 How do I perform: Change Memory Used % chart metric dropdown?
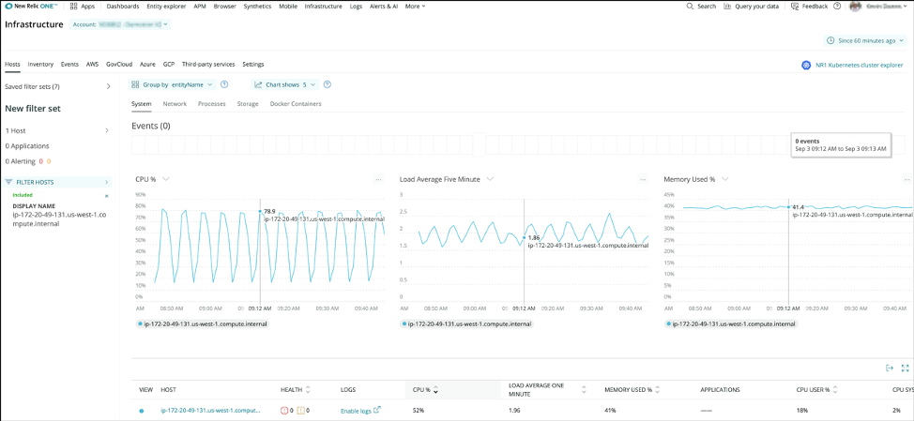pos(725,179)
